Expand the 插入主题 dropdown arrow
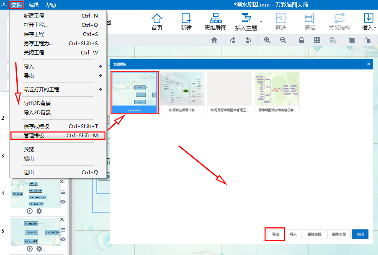 click(x=261, y=21)
